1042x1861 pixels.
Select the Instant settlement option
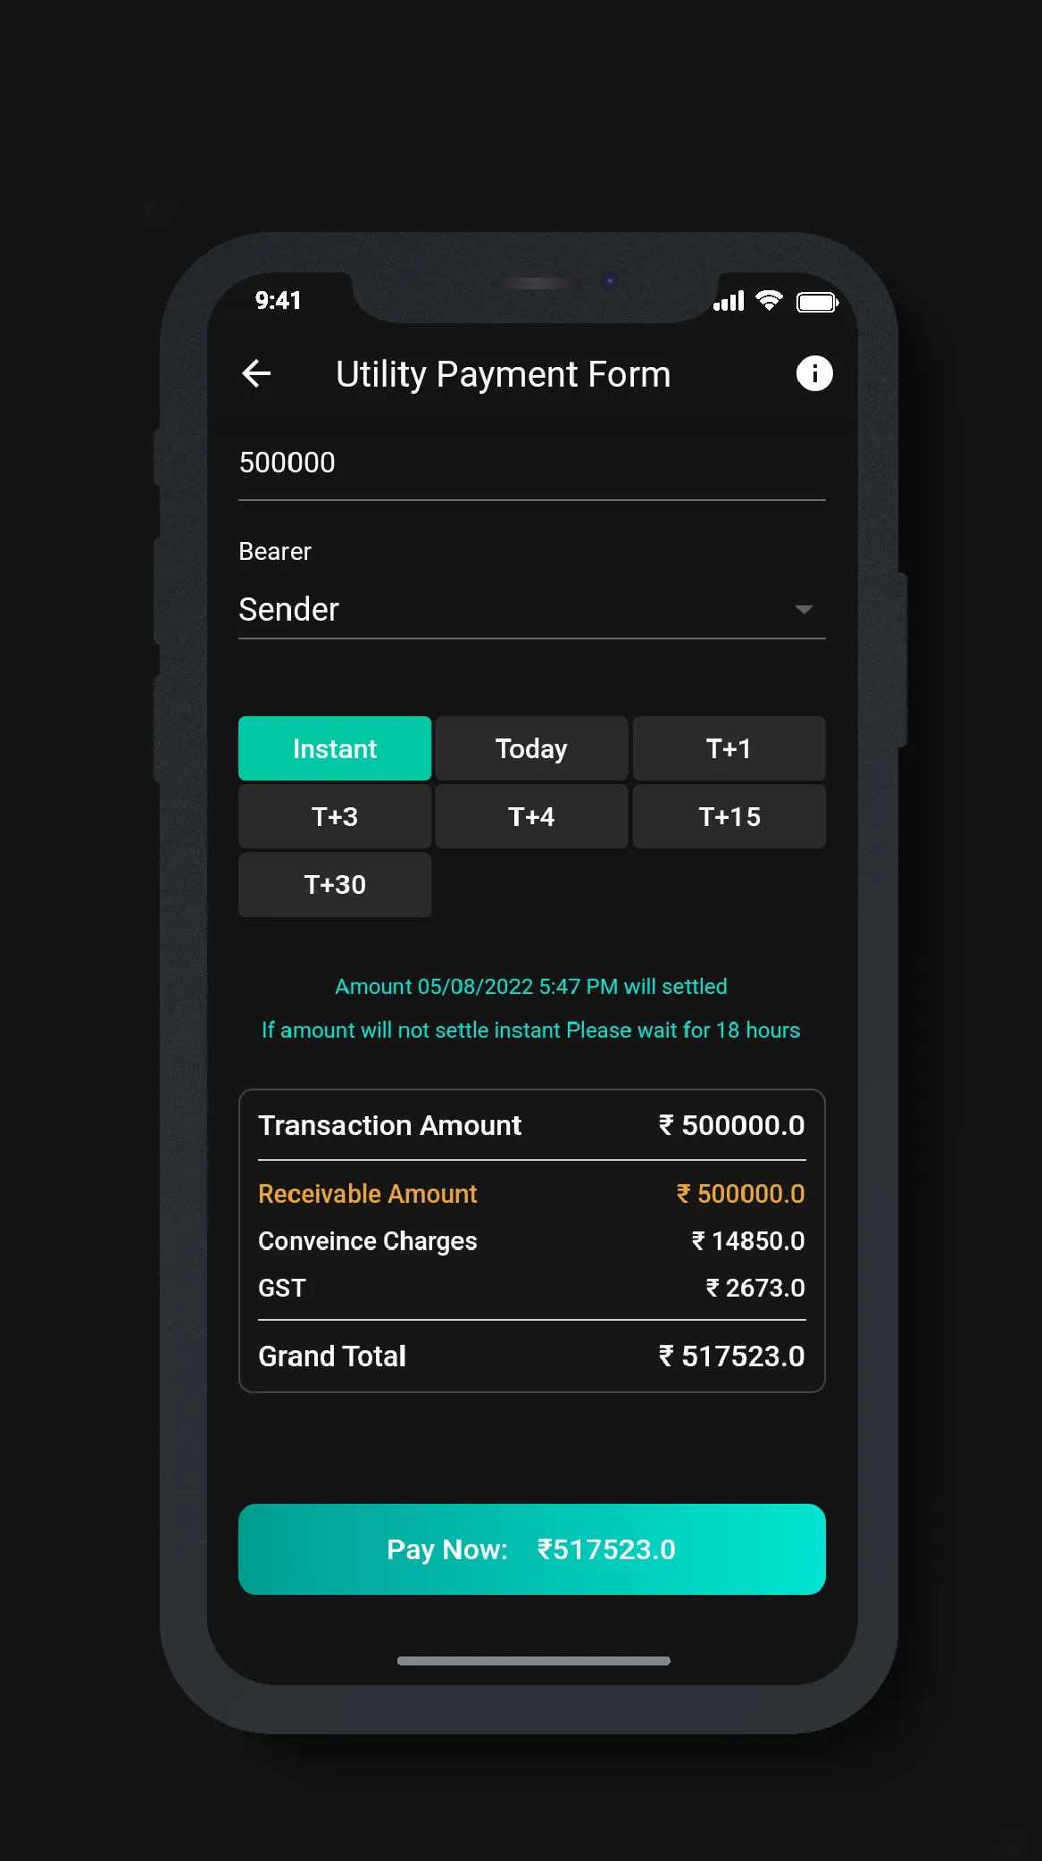(x=335, y=748)
